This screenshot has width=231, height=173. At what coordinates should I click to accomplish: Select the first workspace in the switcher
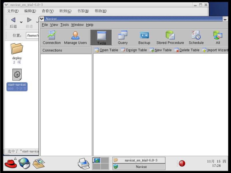(96, 160)
